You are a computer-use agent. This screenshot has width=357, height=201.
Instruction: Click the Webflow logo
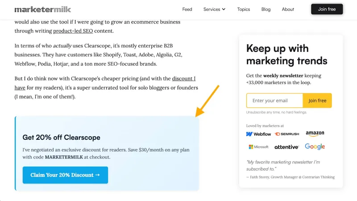258,134
